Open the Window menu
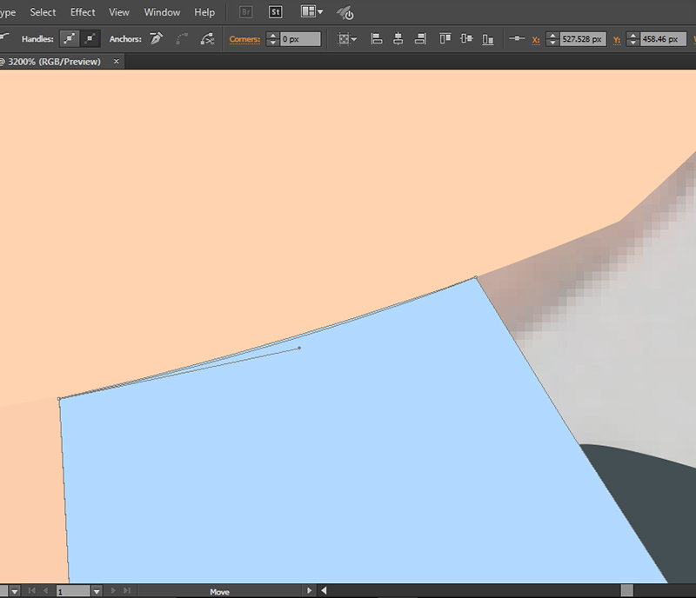 [162, 12]
